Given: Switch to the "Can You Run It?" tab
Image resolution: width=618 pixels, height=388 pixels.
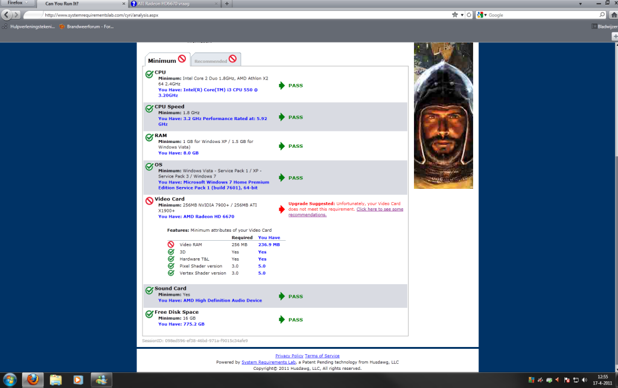Looking at the screenshot, I should tap(82, 4).
